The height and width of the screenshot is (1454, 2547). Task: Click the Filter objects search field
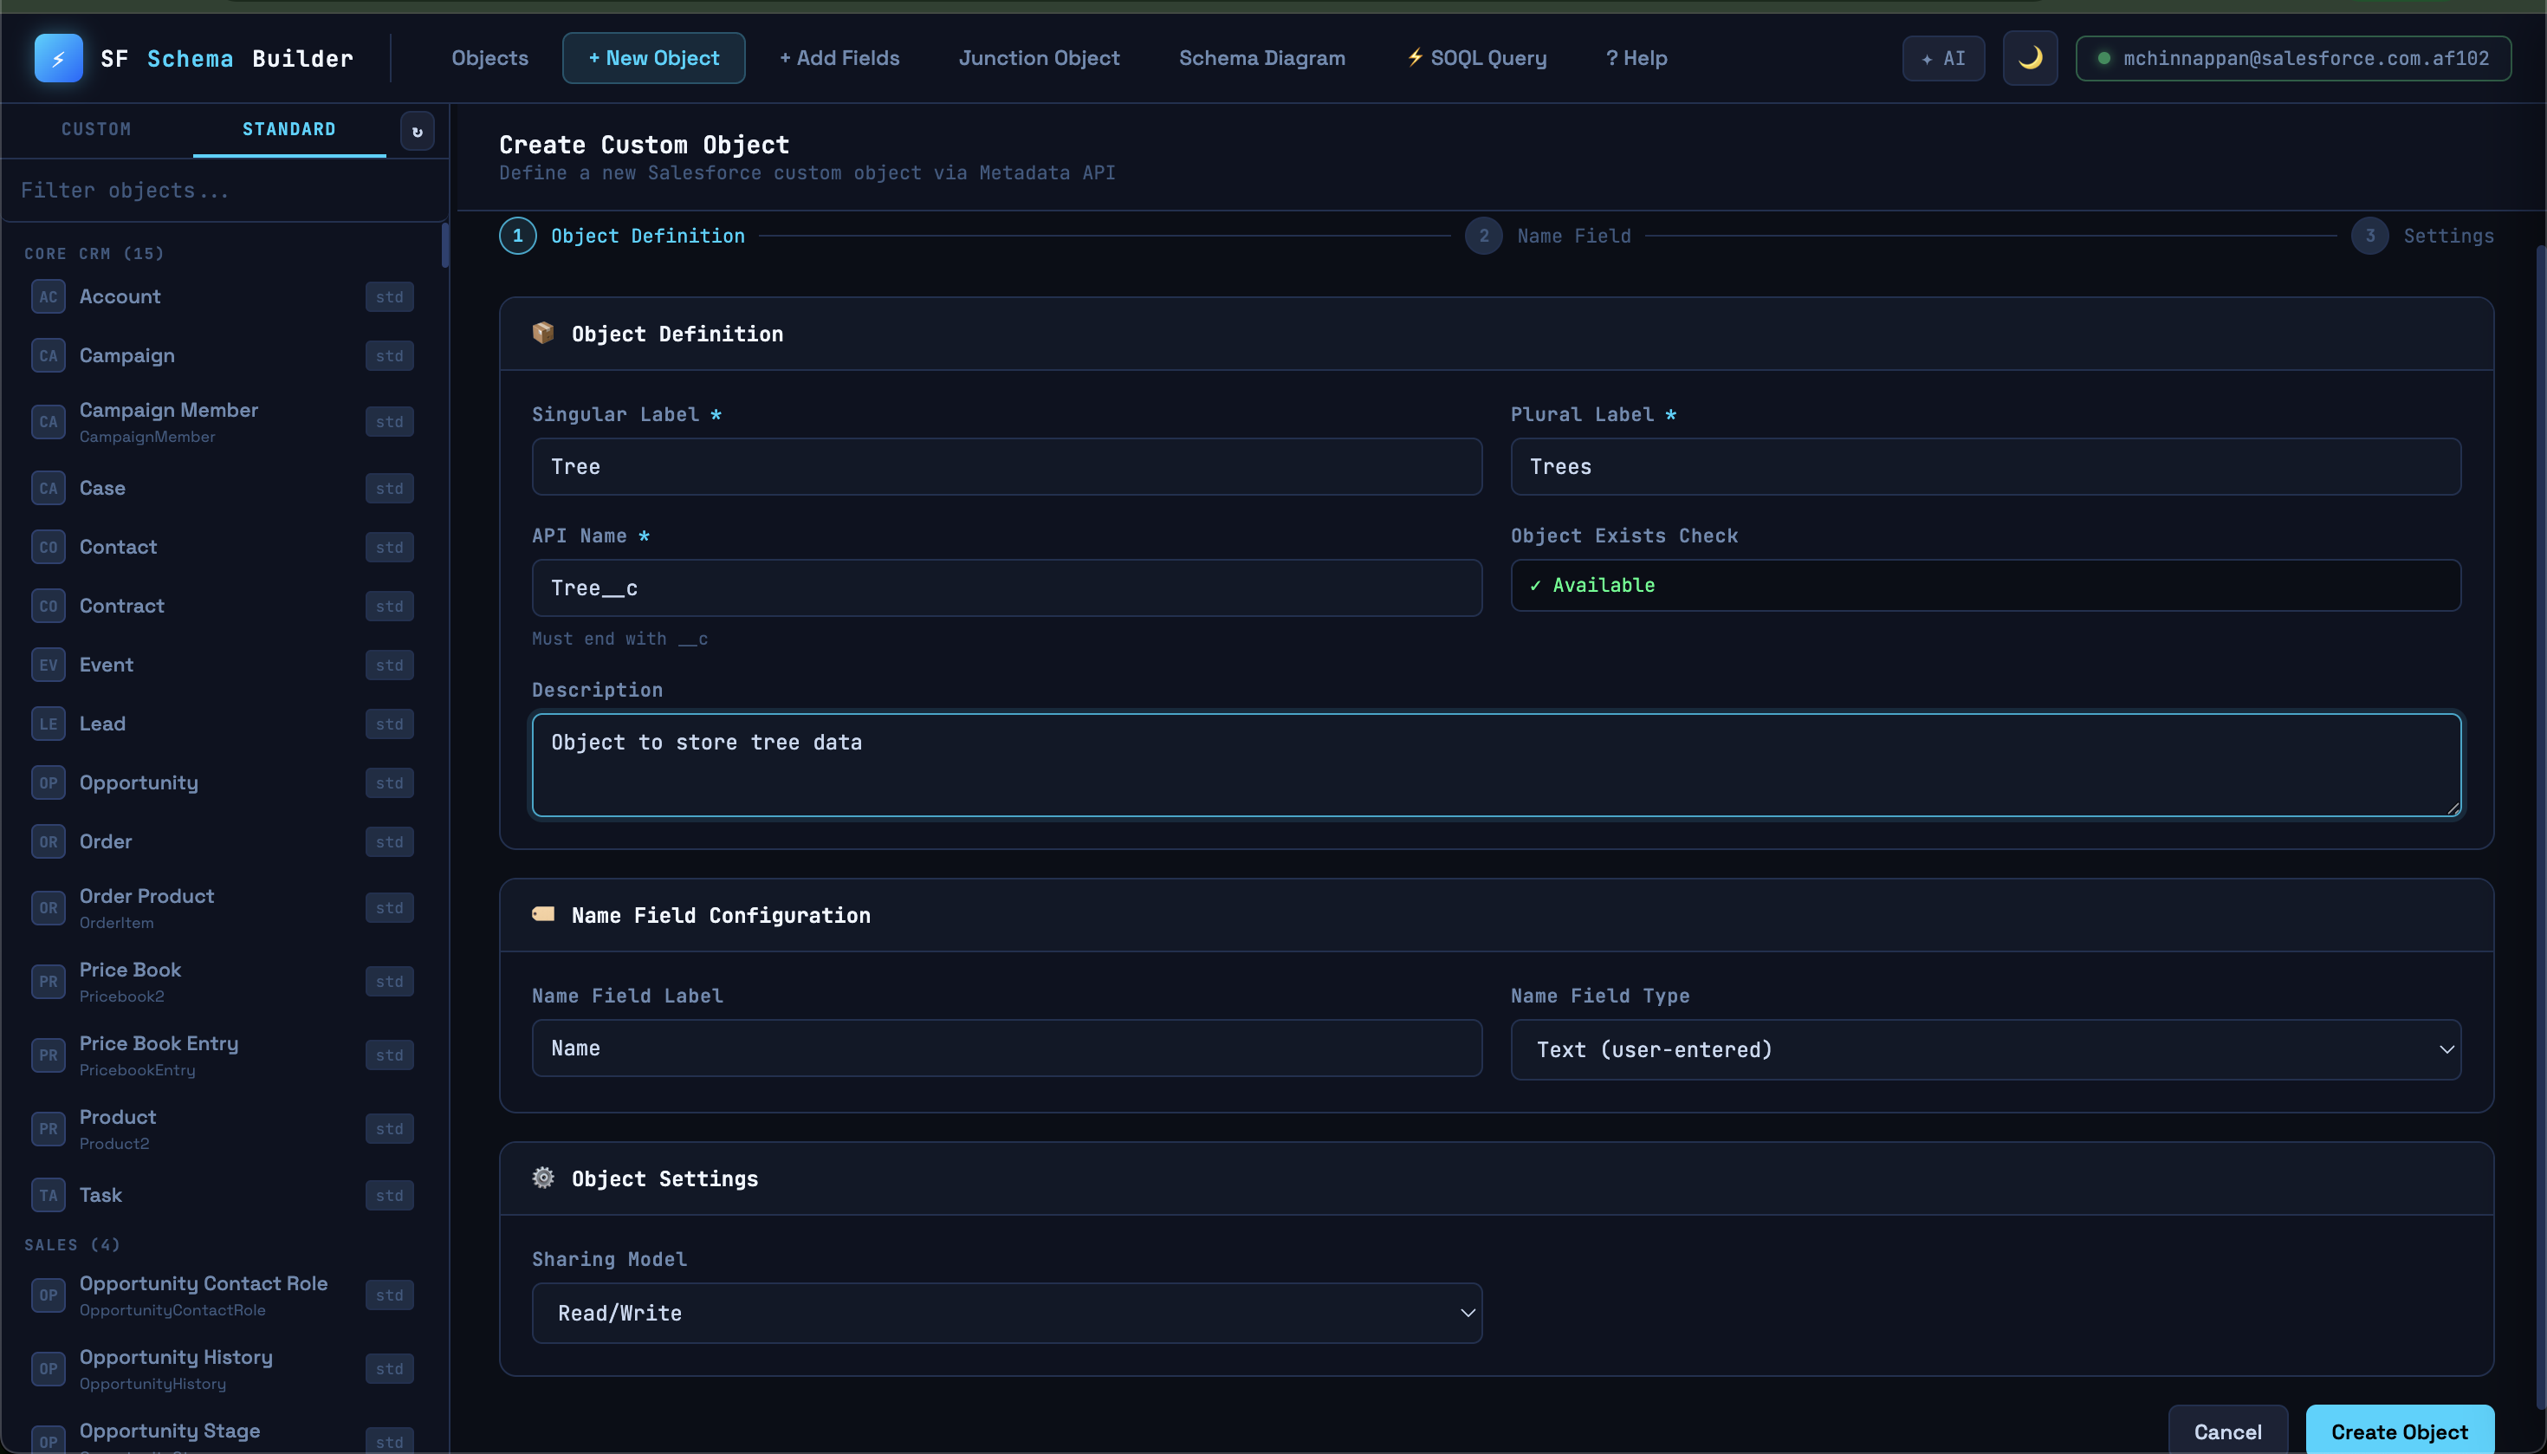[x=224, y=190]
